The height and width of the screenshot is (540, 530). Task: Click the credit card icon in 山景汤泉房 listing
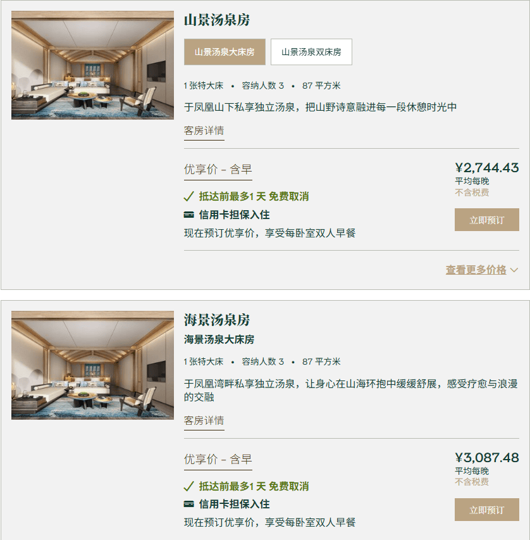click(188, 214)
